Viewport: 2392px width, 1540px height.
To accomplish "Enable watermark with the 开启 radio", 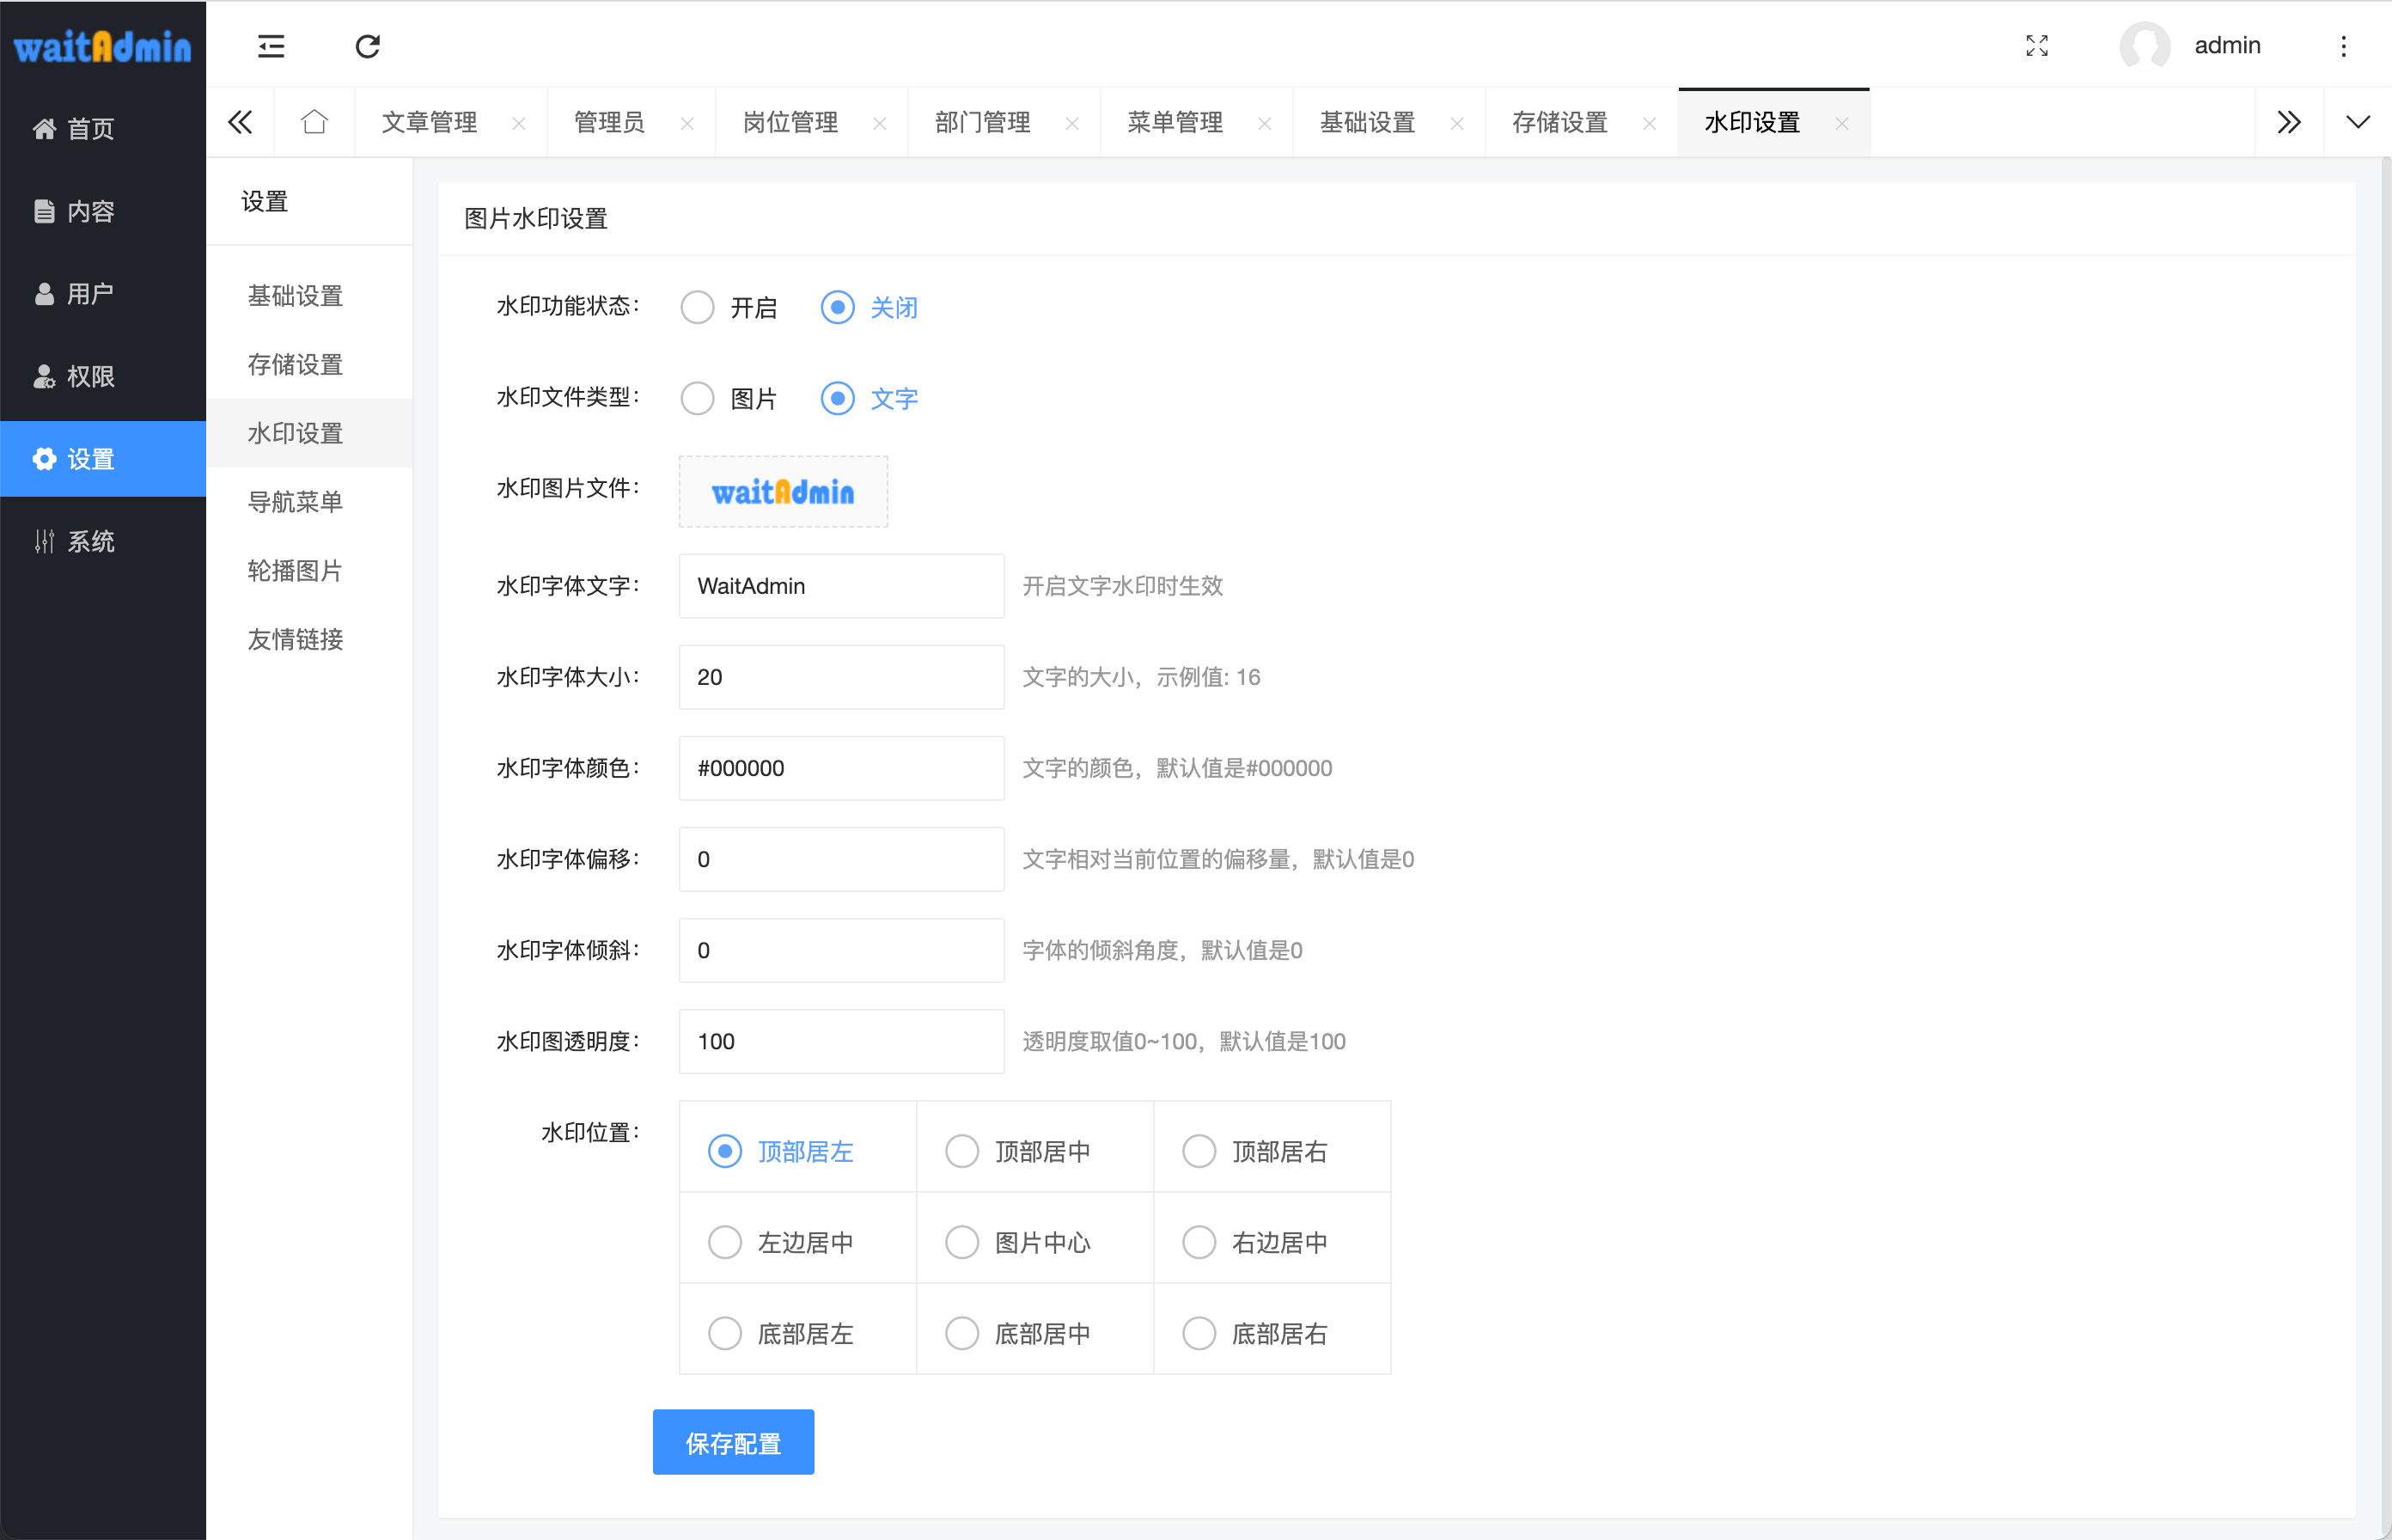I will coord(698,307).
